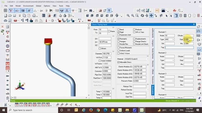
Task: Click the red dynamic waveform icon
Action: 175,11
